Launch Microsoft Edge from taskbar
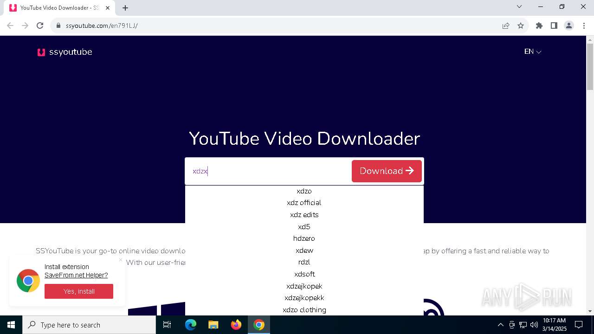This screenshot has width=594, height=334. tap(191, 325)
